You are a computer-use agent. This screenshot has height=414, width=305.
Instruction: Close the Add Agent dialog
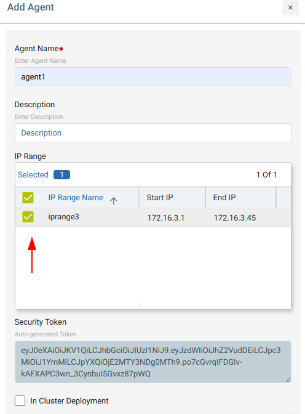pyautogui.click(x=290, y=7)
